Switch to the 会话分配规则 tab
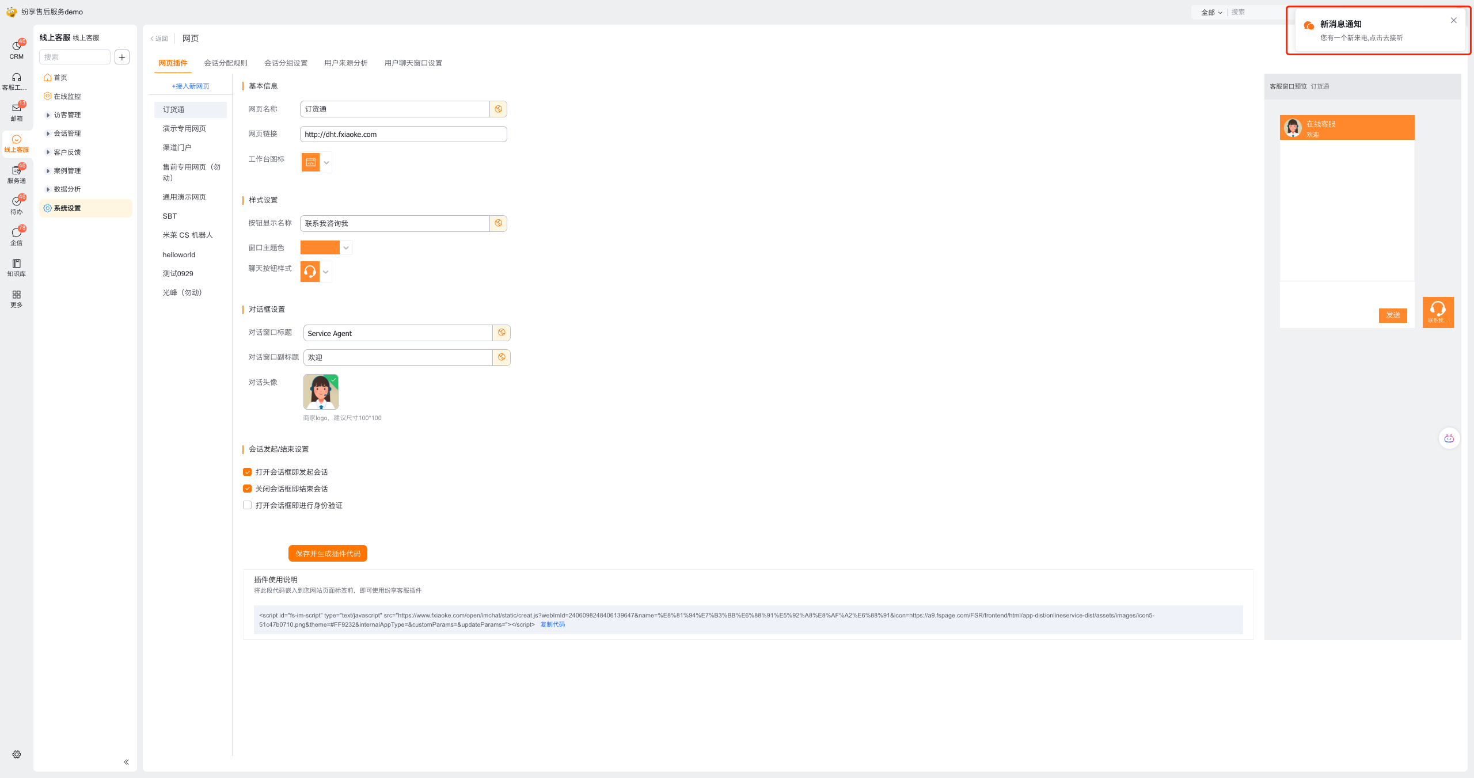Image resolution: width=1474 pixels, height=778 pixels. [x=226, y=63]
